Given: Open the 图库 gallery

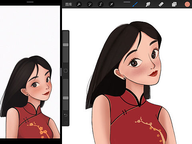Looking at the screenshot, I should (69, 4).
